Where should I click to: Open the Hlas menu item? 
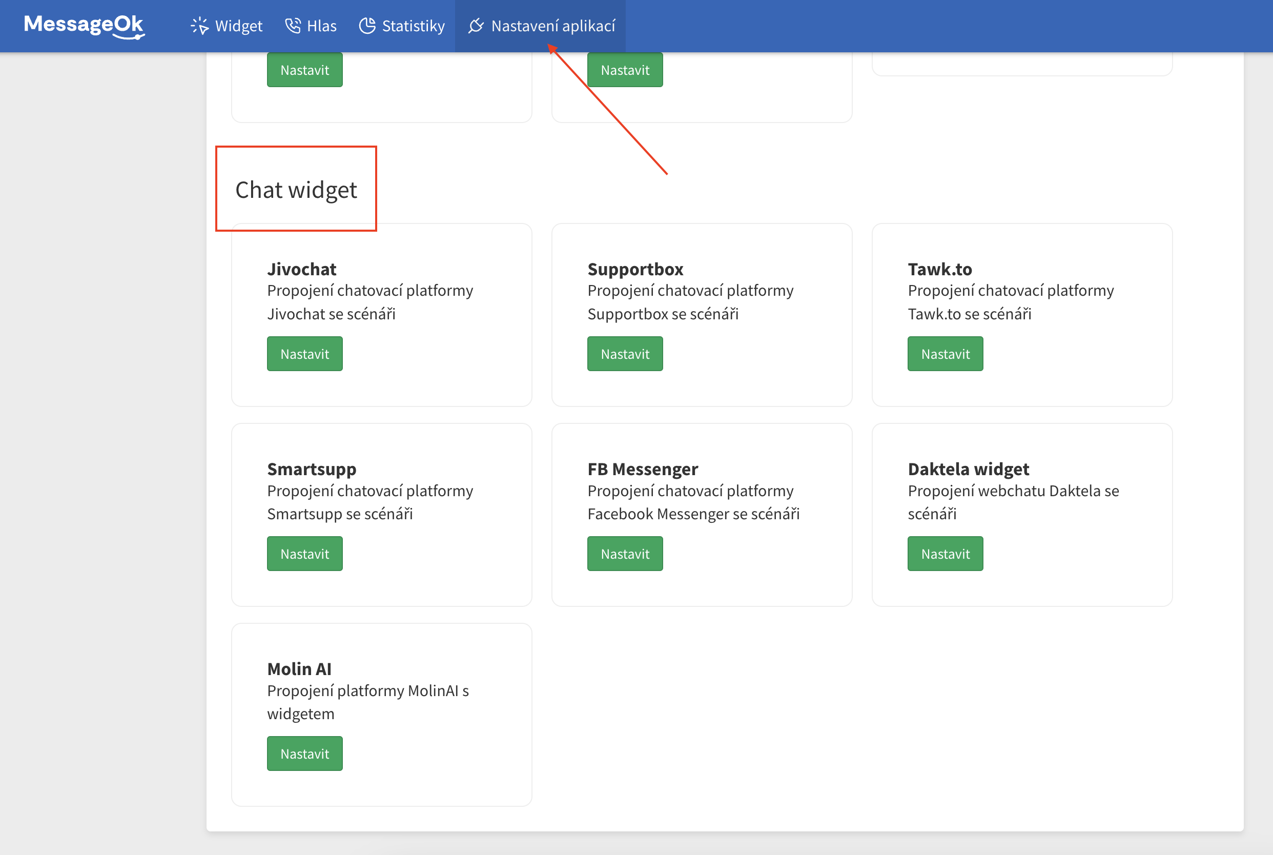tap(321, 26)
